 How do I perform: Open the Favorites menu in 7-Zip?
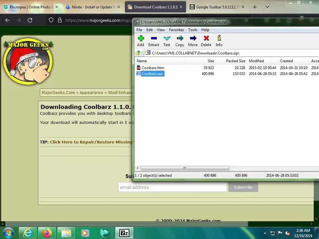176,30
